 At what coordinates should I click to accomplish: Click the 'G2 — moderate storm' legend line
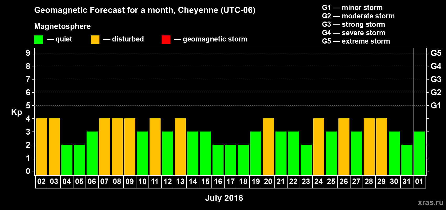click(358, 16)
